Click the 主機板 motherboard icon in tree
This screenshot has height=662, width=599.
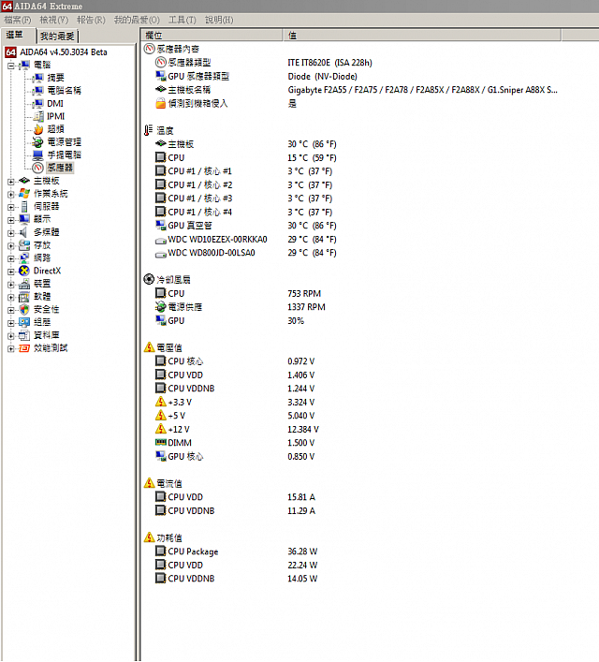pos(24,181)
